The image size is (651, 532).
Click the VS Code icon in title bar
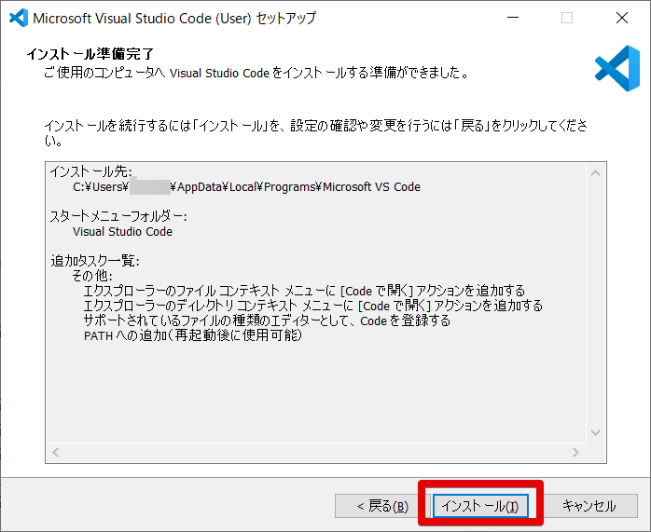click(18, 18)
